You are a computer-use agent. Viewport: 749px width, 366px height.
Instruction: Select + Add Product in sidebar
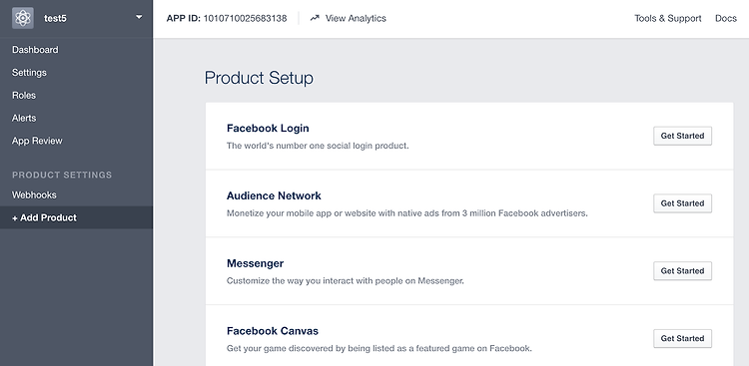click(77, 217)
